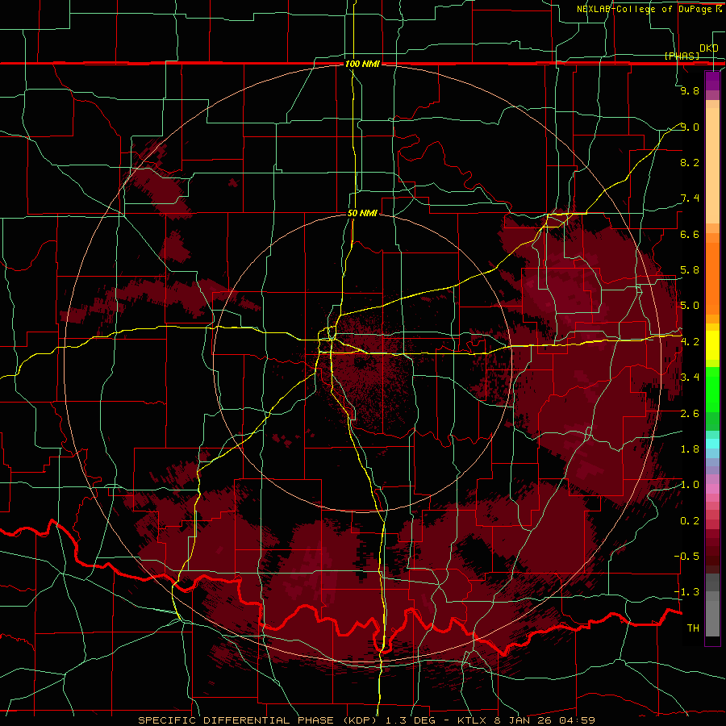Click the Specific Differential Phase caption text

[x=366, y=720]
